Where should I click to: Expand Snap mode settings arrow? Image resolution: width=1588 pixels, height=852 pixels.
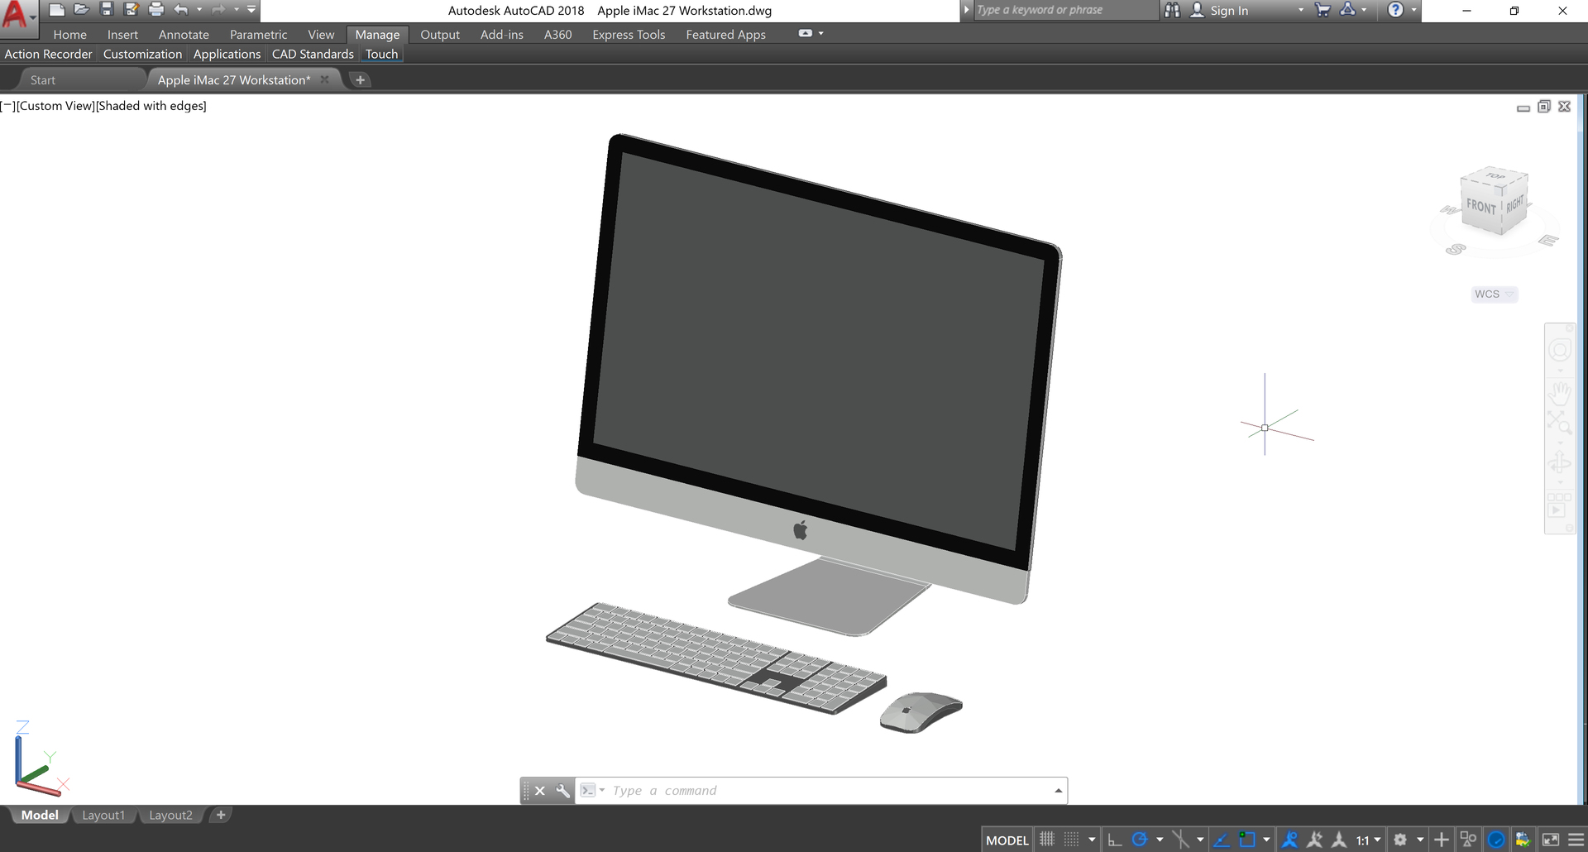click(1092, 840)
